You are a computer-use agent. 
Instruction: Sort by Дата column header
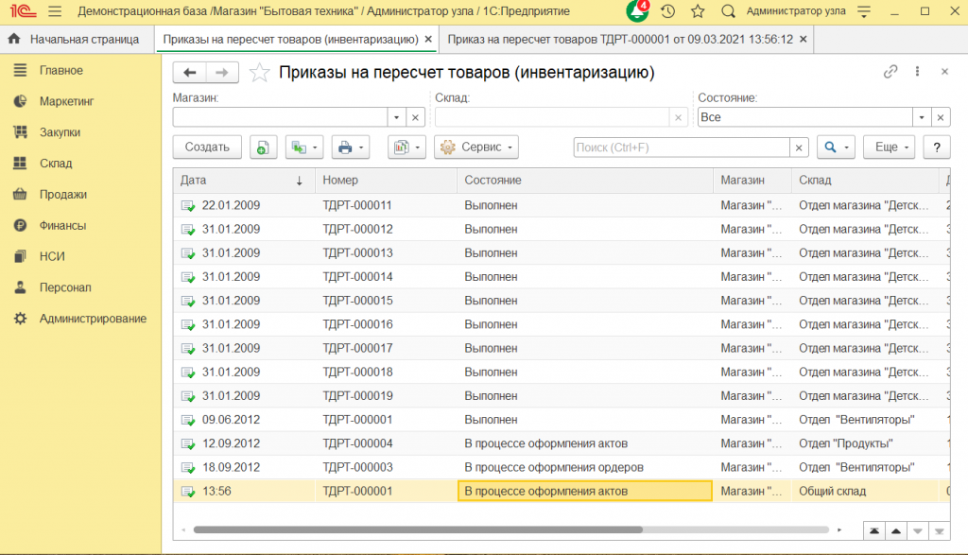(245, 181)
